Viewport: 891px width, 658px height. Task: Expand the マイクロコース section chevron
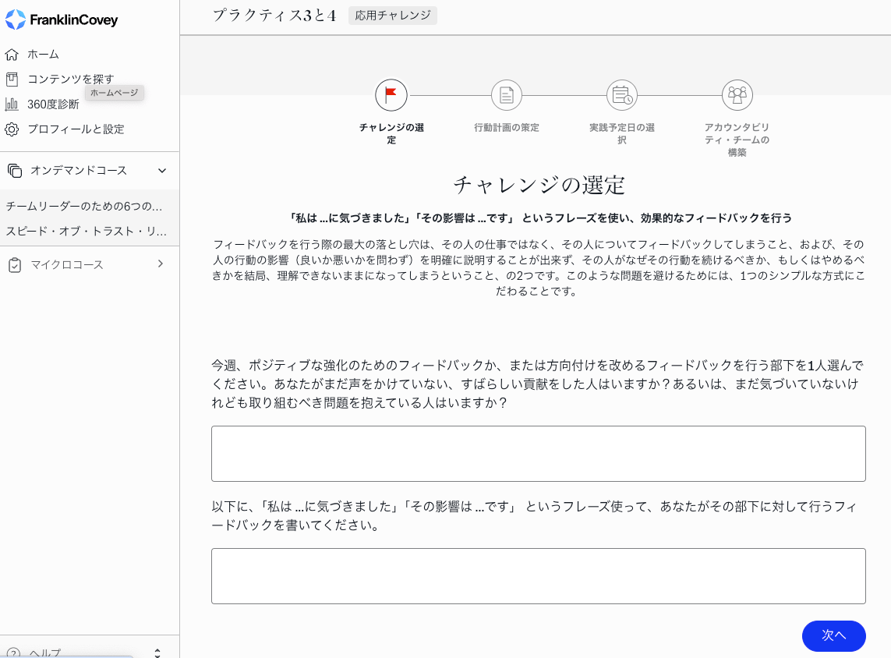[161, 264]
